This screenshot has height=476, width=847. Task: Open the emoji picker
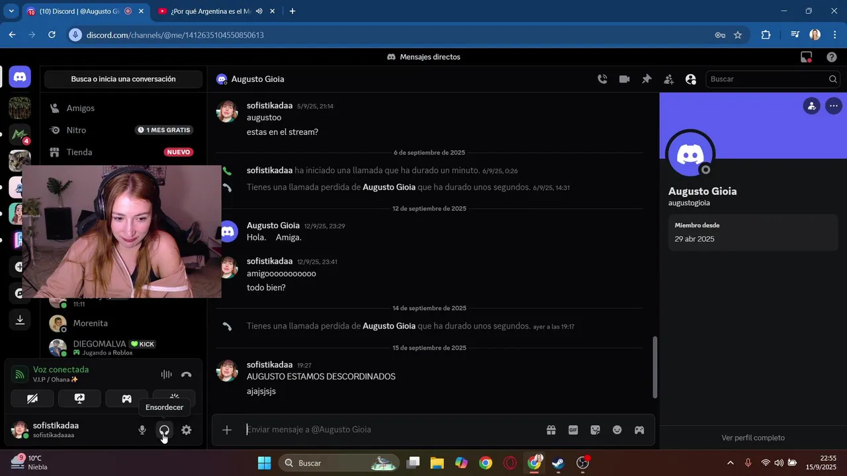(x=617, y=430)
